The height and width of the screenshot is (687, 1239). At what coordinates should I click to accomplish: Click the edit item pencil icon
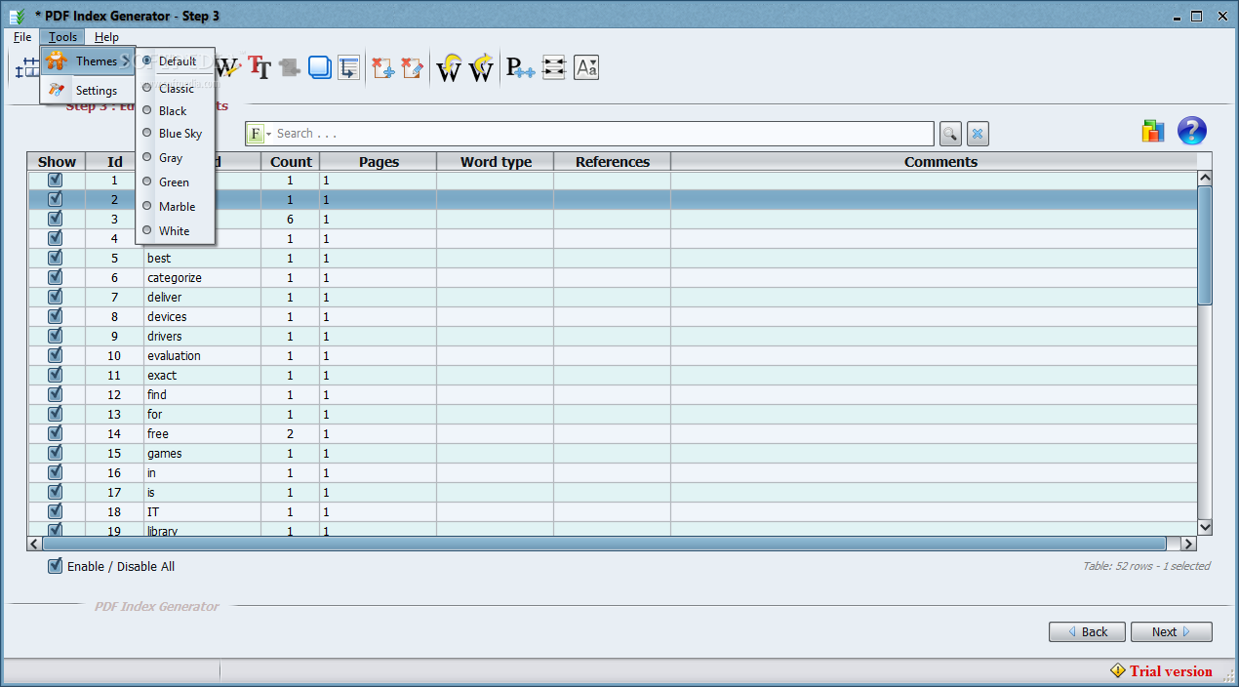413,67
